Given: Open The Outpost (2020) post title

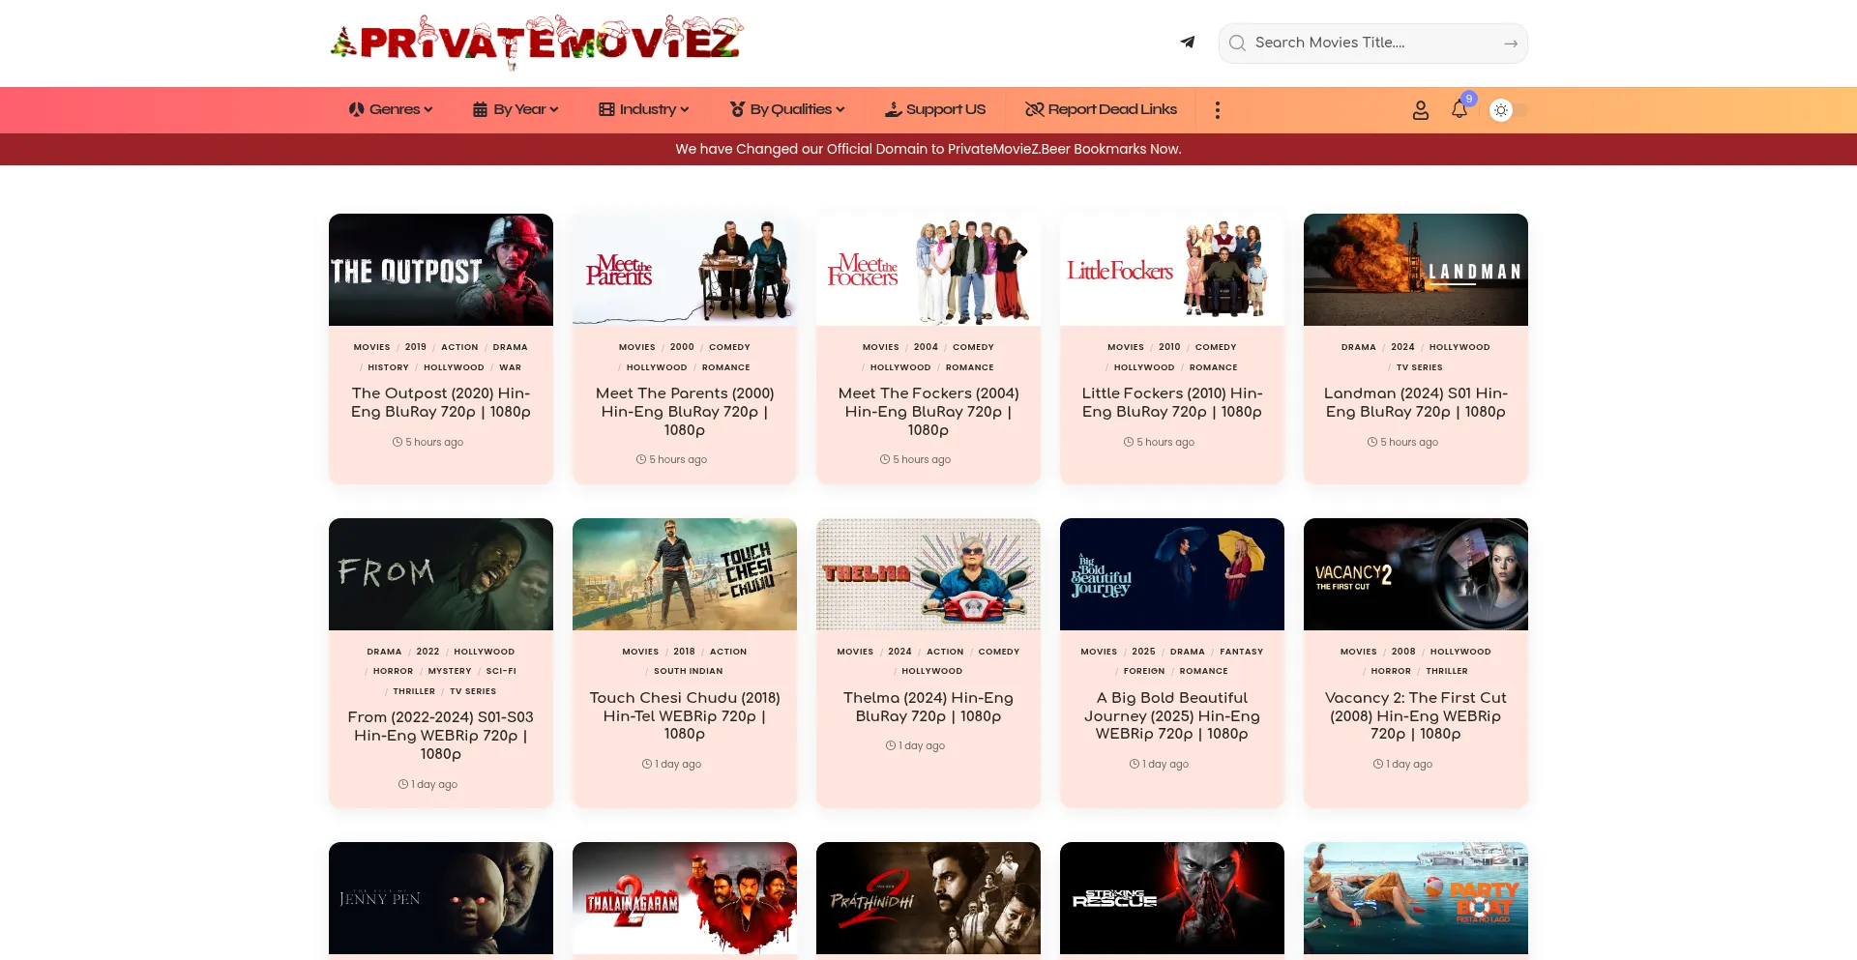Looking at the screenshot, I should click(441, 402).
